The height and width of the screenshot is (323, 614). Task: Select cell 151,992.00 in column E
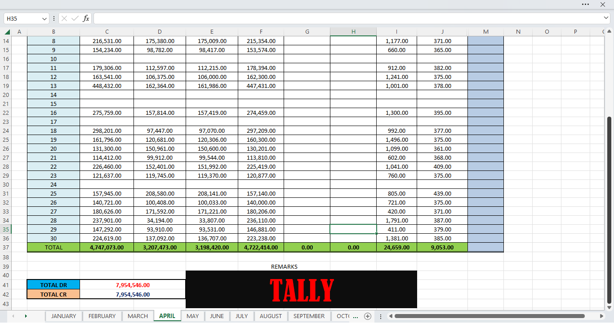(212, 166)
